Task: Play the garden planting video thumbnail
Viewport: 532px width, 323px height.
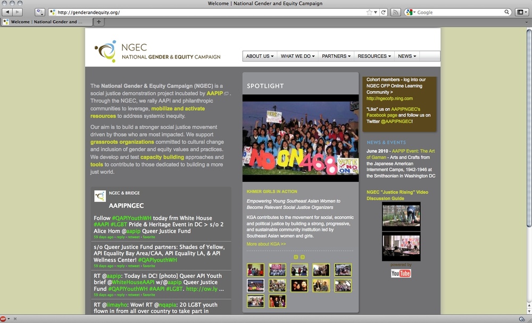Action: (401, 216)
